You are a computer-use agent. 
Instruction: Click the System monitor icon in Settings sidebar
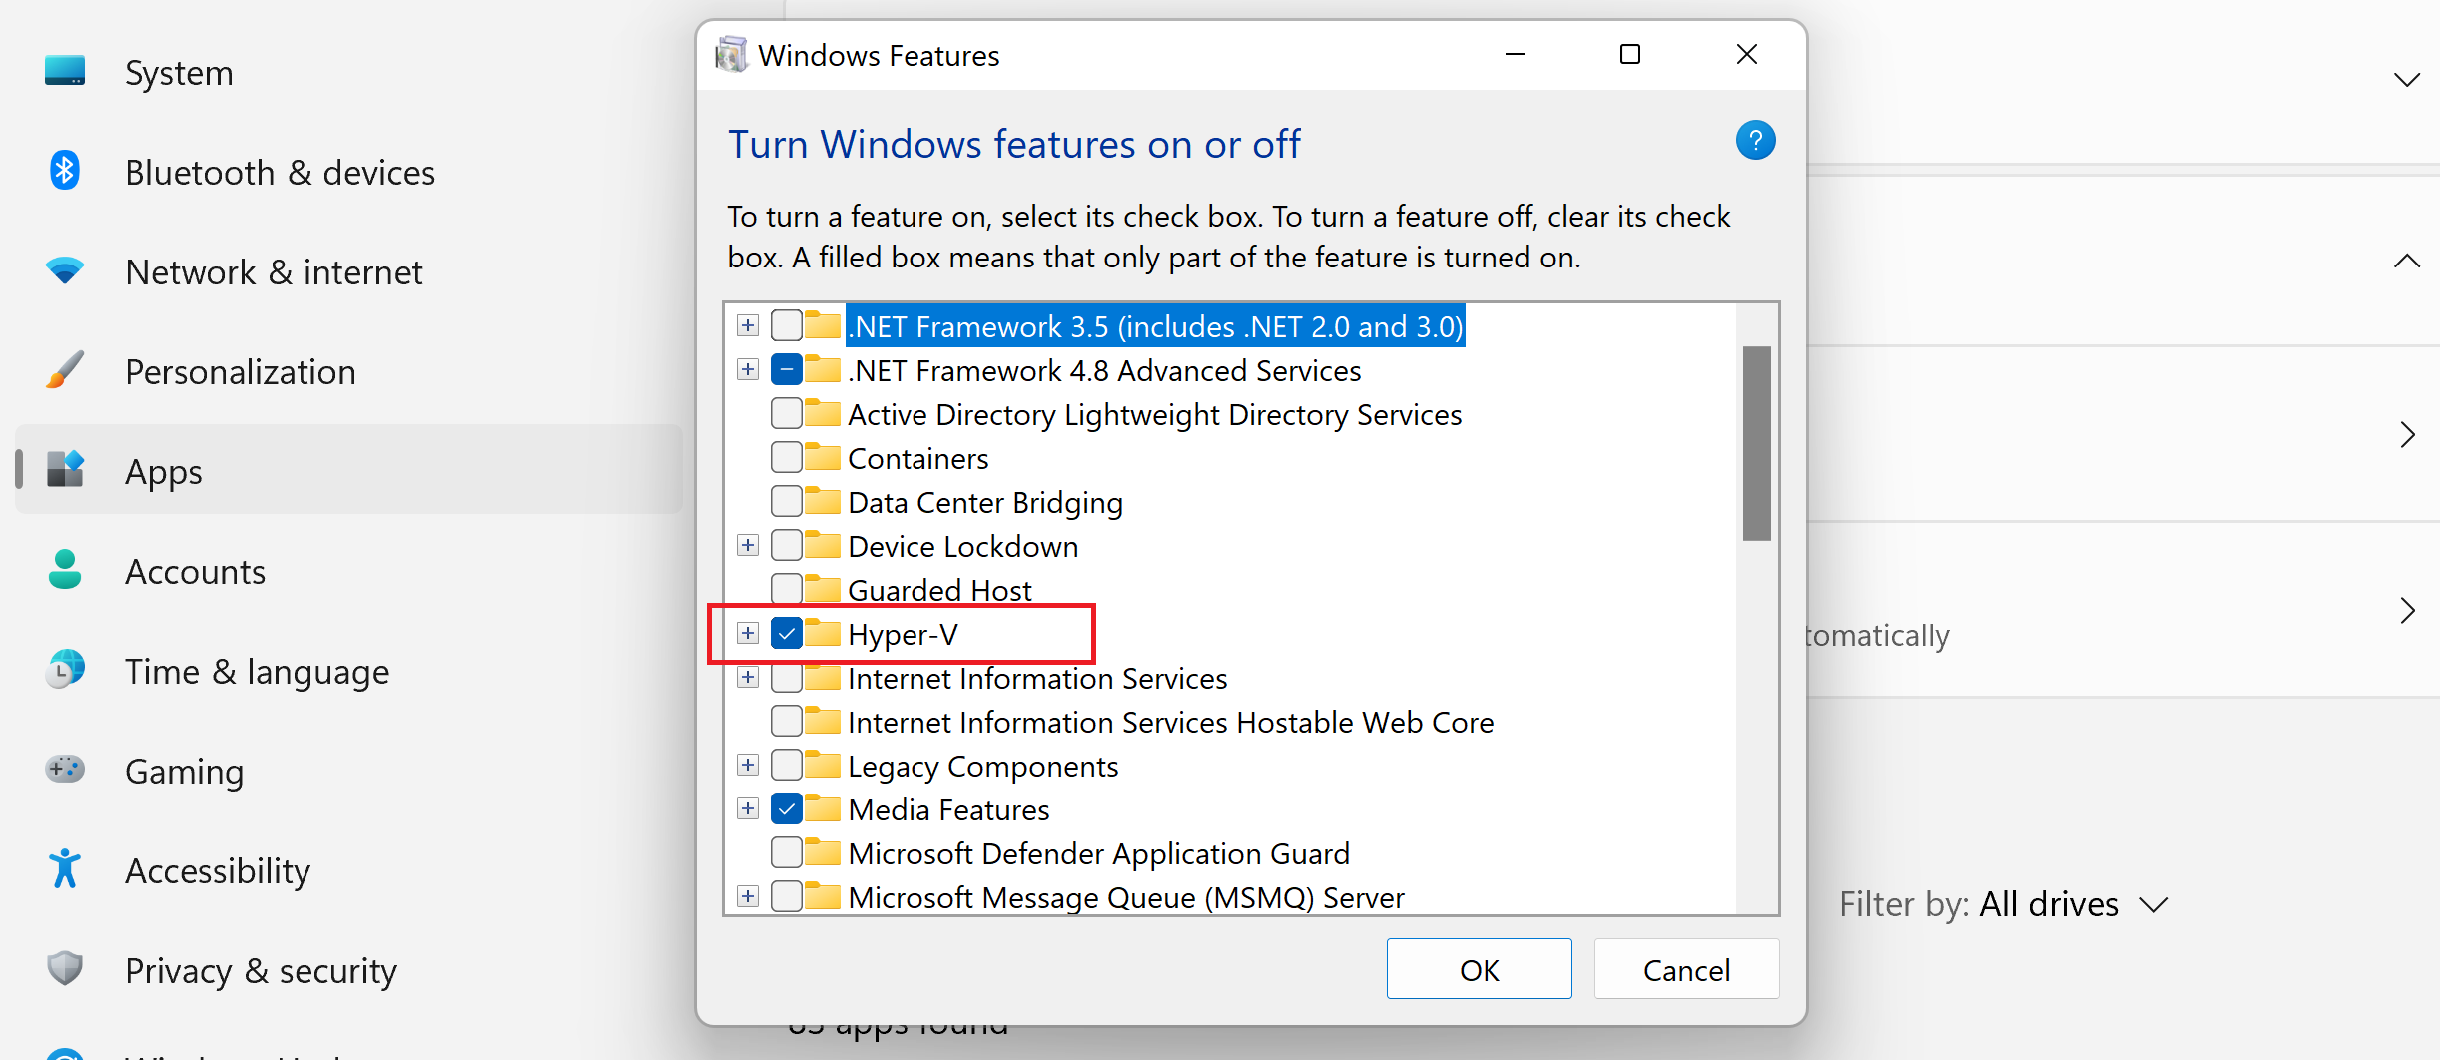[x=65, y=71]
